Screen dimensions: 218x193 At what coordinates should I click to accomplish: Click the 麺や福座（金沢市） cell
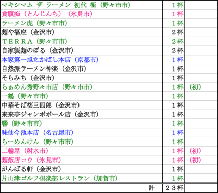(81, 32)
